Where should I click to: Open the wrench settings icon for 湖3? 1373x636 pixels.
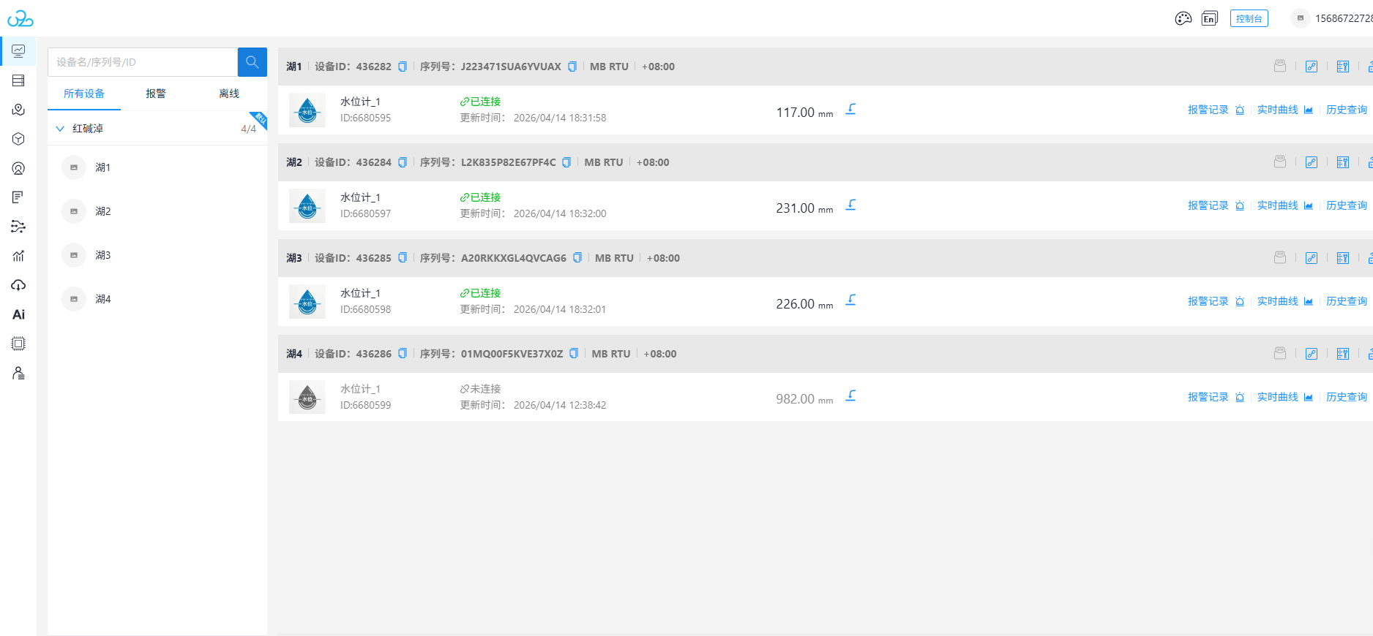click(1342, 258)
